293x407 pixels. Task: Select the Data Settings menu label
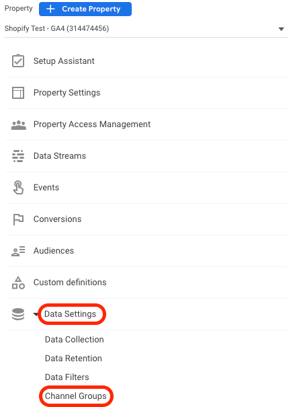point(70,313)
